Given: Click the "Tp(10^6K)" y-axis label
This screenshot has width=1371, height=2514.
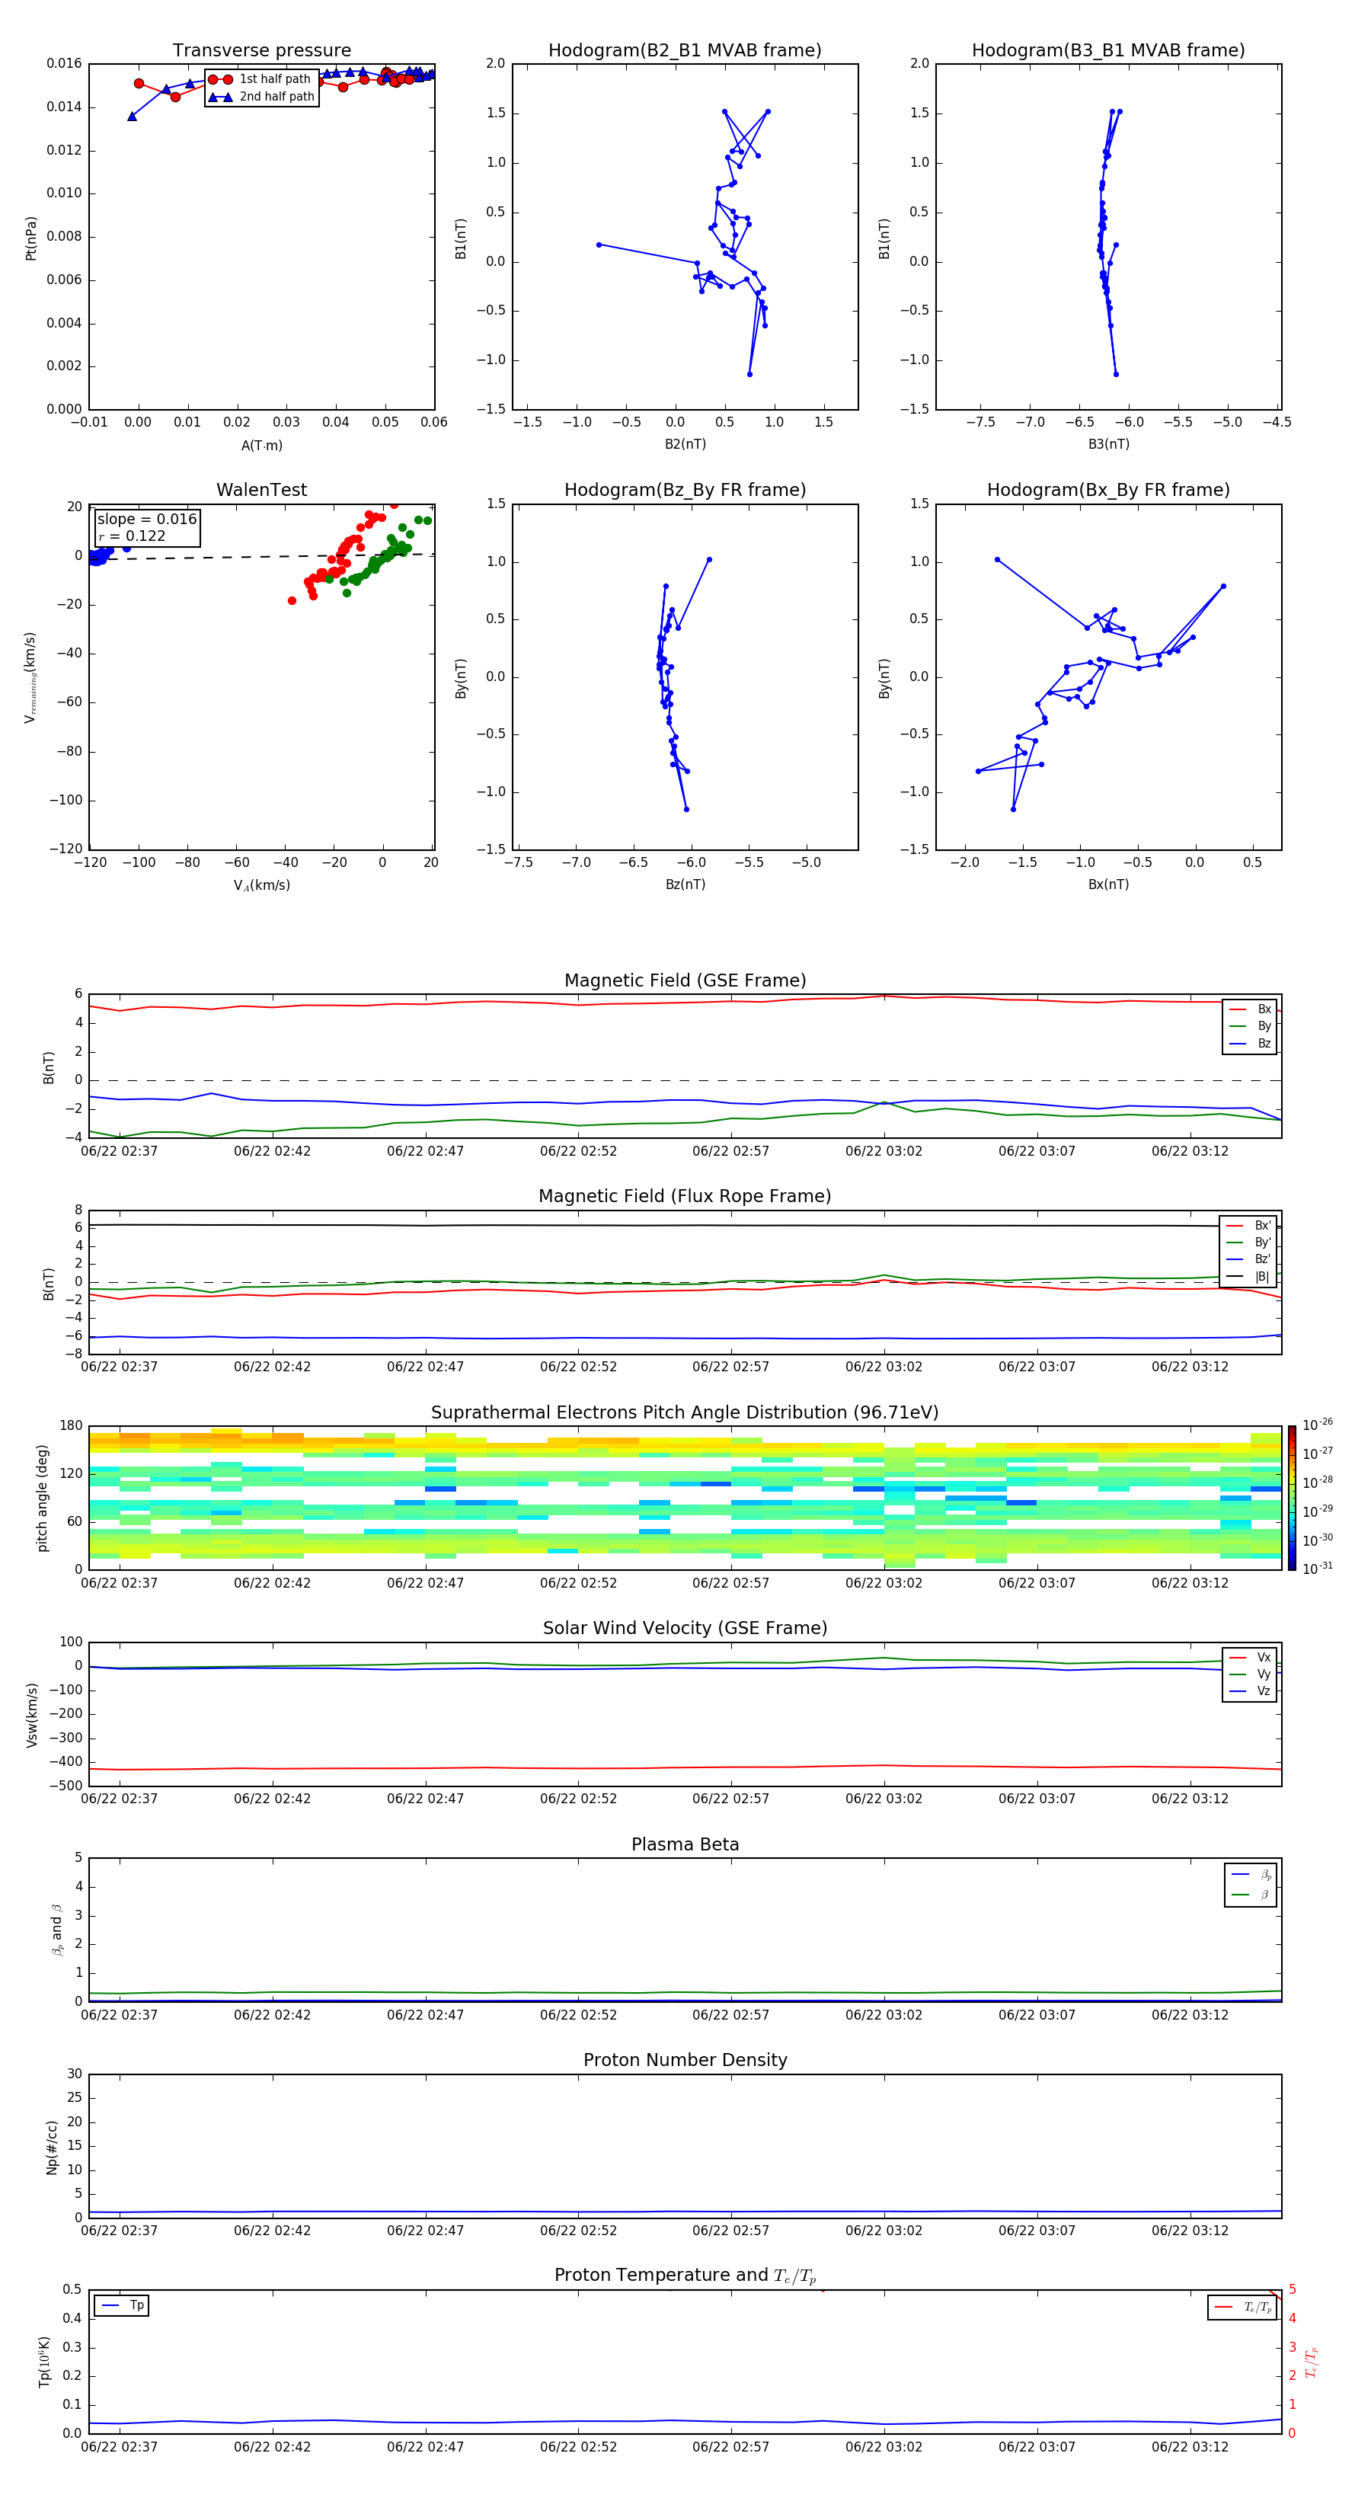Looking at the screenshot, I should [44, 2362].
